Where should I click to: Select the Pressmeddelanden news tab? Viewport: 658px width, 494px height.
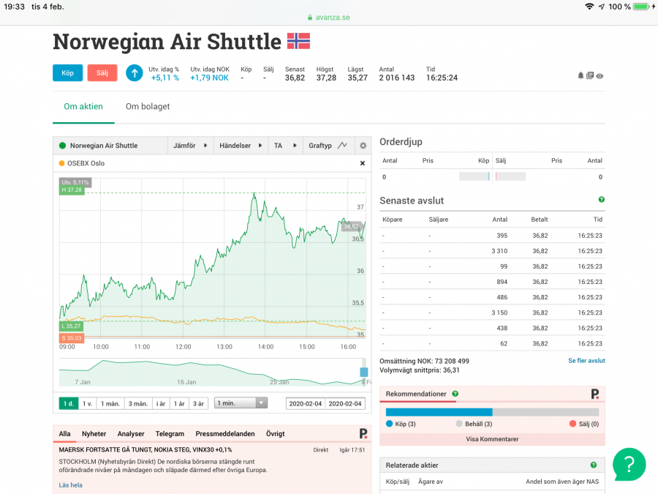pyautogui.click(x=226, y=434)
